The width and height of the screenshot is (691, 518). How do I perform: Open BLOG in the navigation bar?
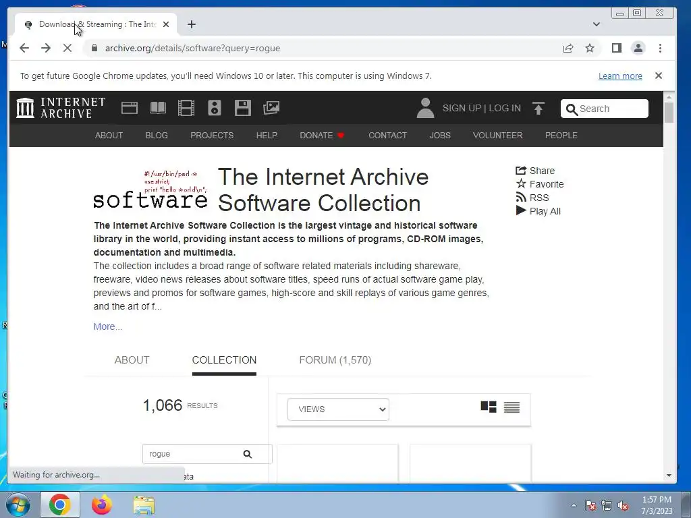pos(157,135)
